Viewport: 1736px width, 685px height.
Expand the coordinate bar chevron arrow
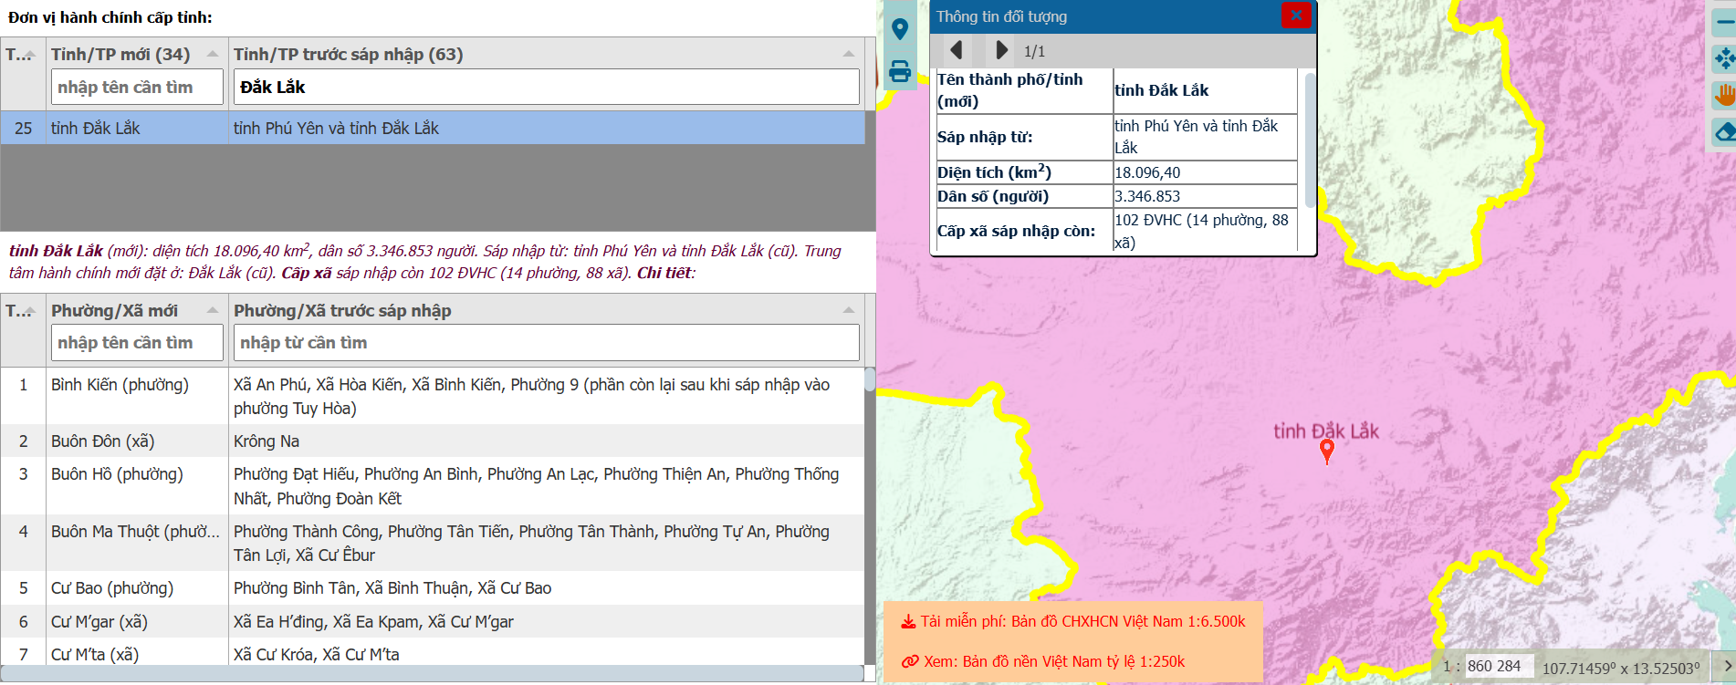1726,667
